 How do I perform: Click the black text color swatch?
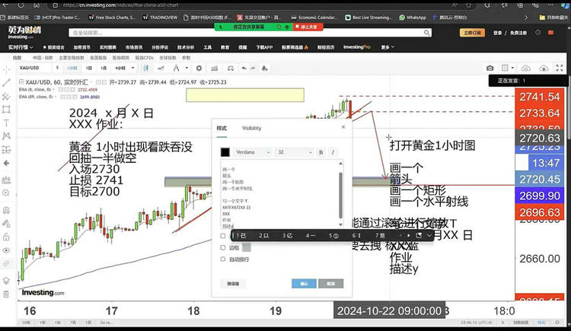tap(225, 152)
